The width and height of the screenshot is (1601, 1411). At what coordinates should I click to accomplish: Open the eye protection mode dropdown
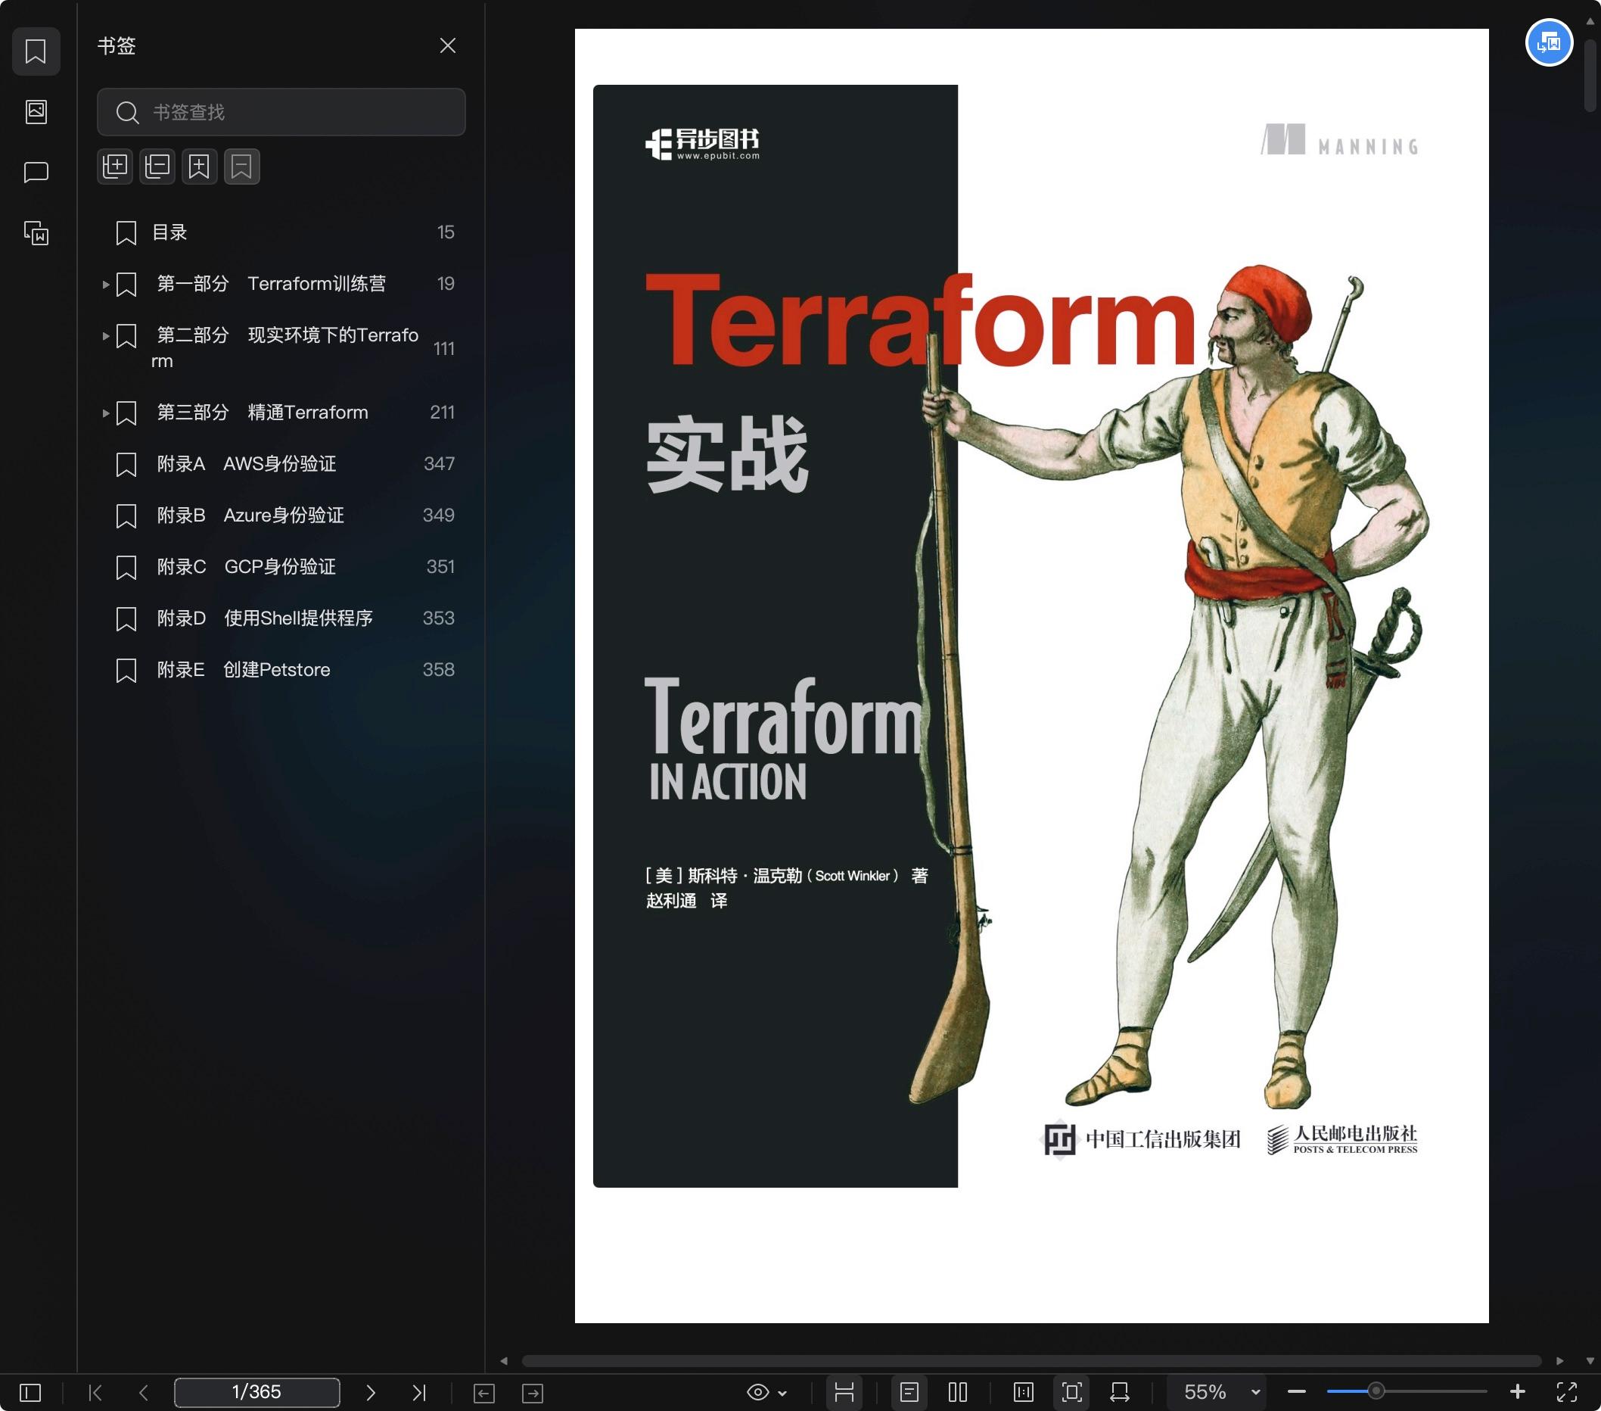[x=766, y=1392]
